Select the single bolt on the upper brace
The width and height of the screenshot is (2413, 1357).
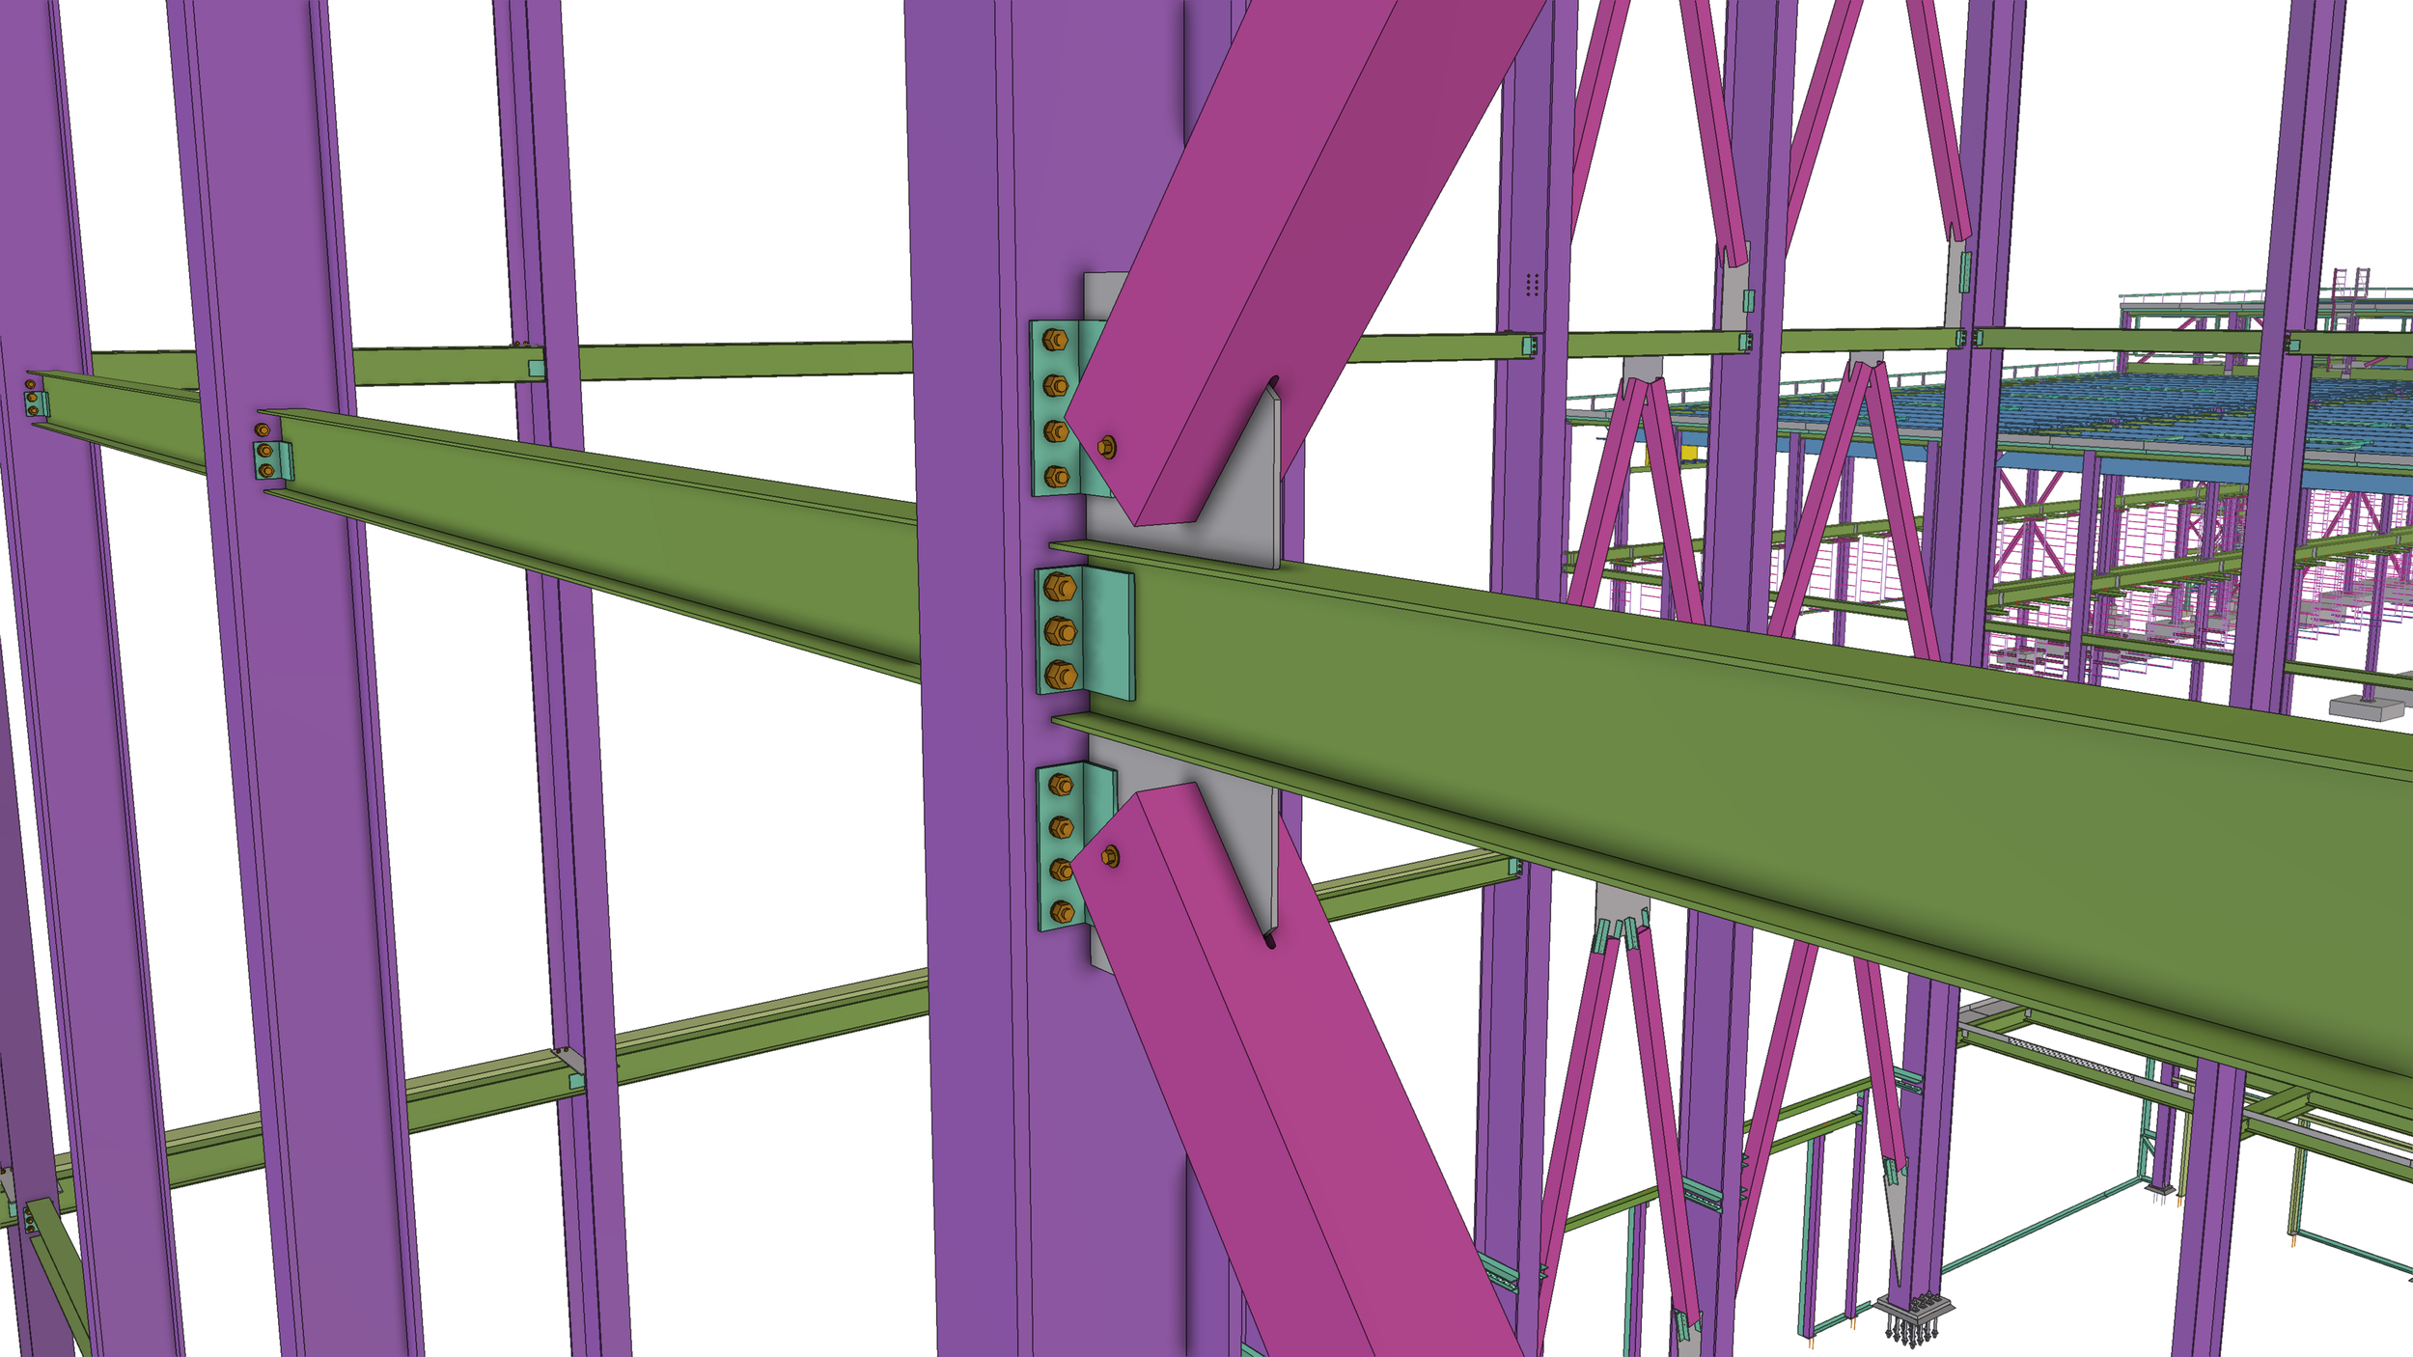tap(1107, 447)
